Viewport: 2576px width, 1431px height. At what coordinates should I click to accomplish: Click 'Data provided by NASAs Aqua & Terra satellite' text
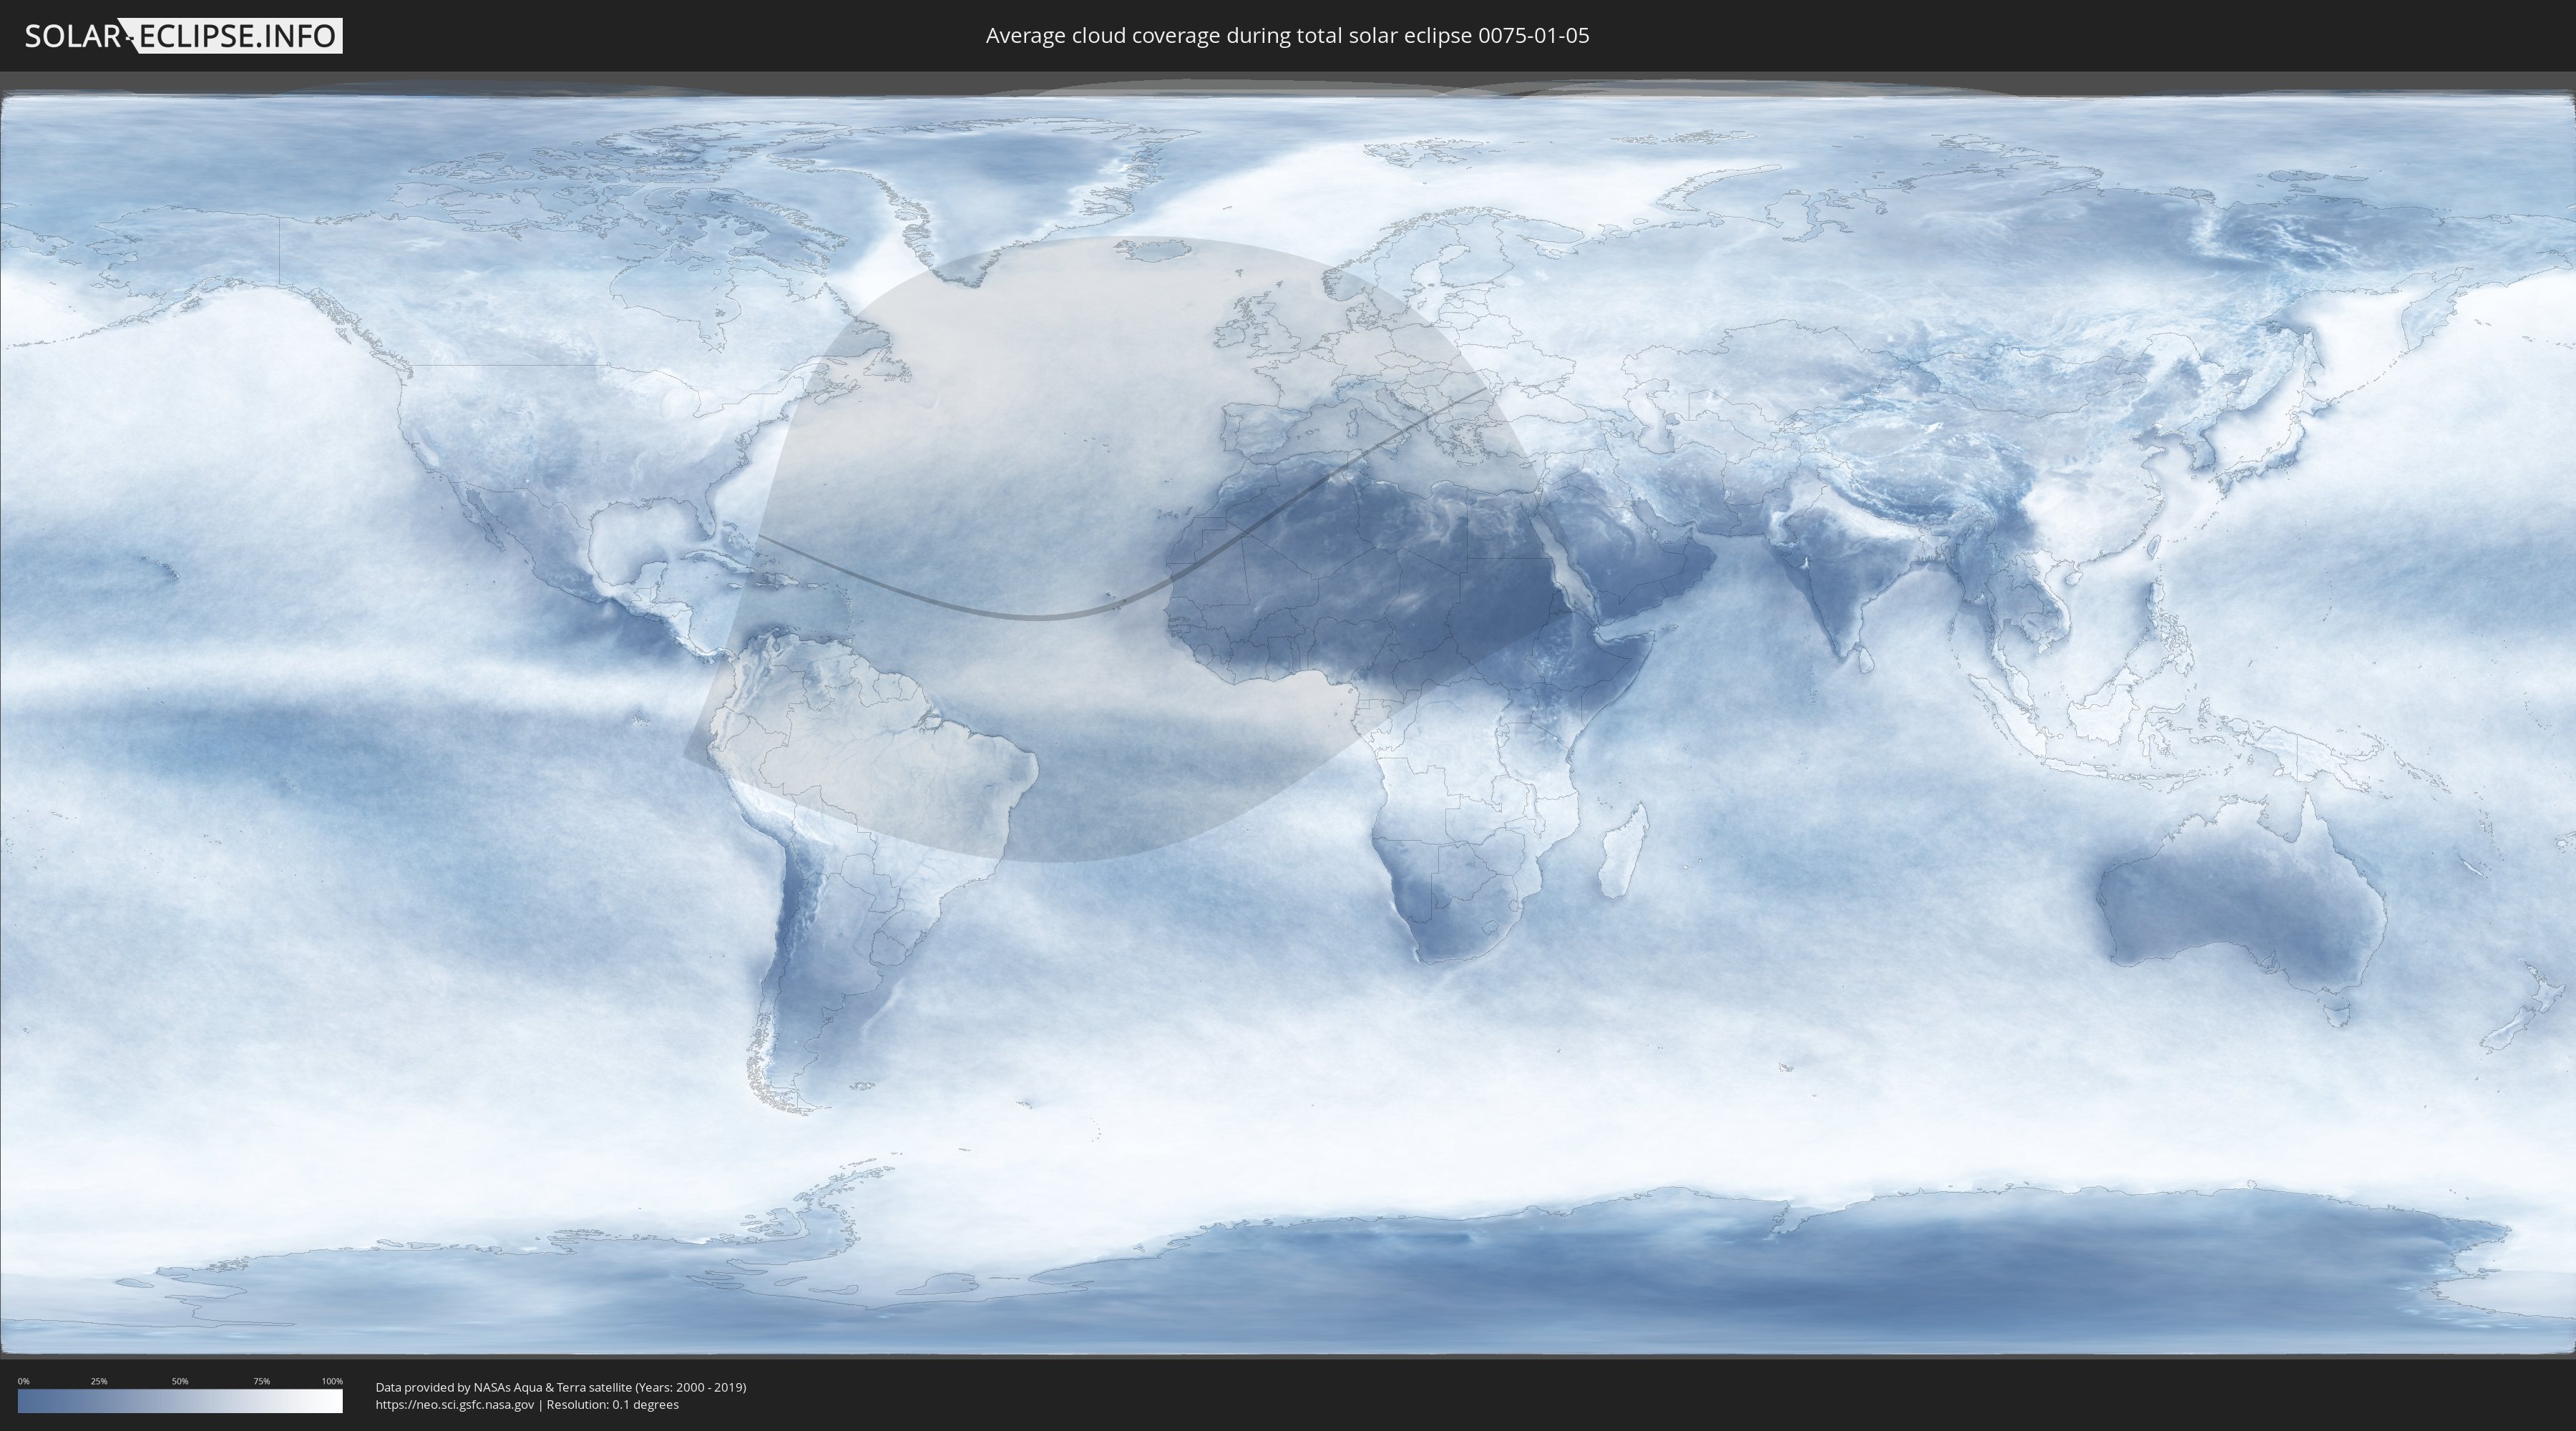[504, 1387]
